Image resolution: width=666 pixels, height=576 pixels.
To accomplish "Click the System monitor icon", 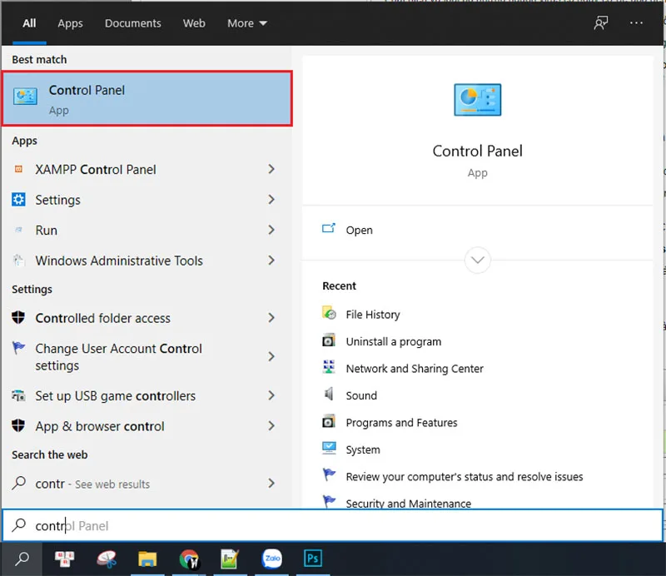I will (x=329, y=448).
